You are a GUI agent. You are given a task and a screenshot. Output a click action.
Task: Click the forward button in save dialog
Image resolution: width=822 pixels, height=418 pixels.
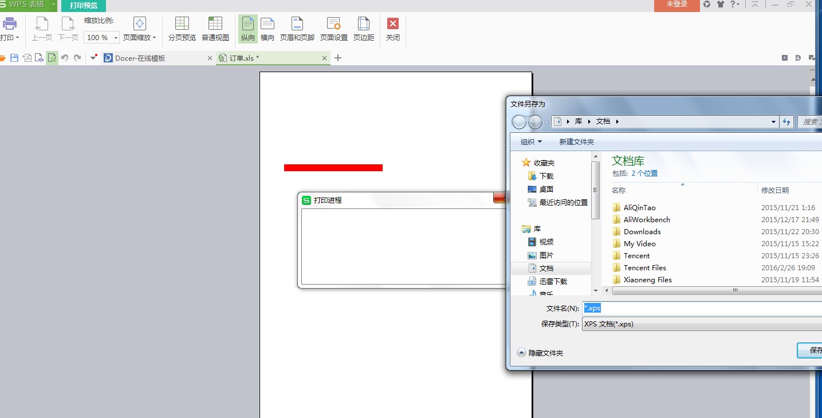(535, 122)
